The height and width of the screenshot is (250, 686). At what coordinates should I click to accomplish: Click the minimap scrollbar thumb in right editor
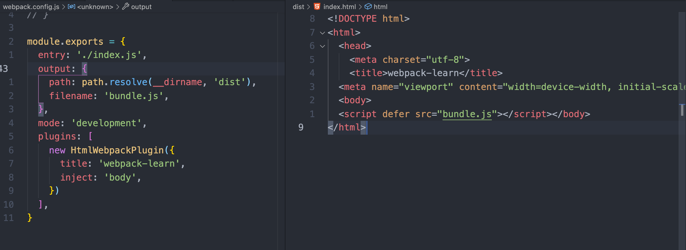coord(682,110)
